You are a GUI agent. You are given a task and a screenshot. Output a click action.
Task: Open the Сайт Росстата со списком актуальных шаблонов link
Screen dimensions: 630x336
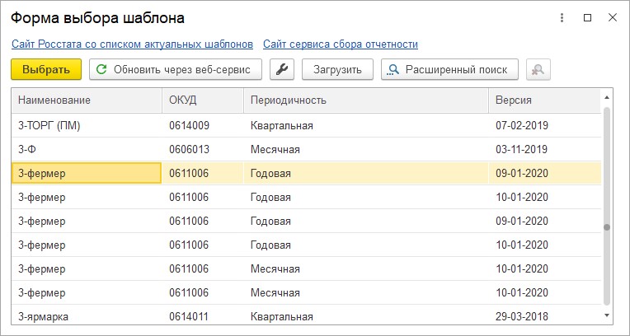[132, 44]
